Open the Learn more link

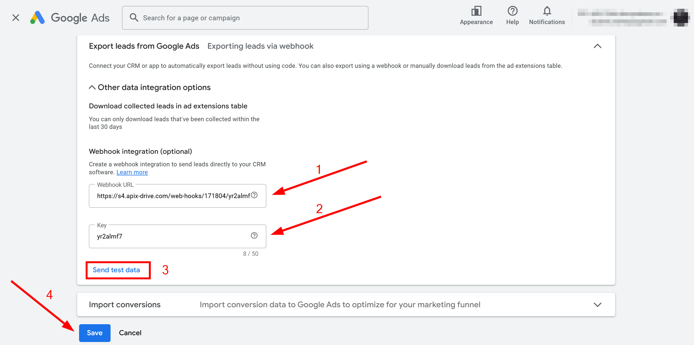tap(132, 172)
